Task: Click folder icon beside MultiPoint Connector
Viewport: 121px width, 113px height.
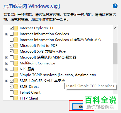Action: pyautogui.click(x=16, y=63)
